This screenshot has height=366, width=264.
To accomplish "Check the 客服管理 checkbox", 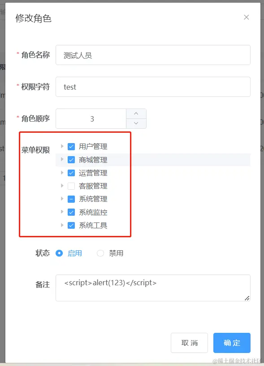I will [x=71, y=186].
